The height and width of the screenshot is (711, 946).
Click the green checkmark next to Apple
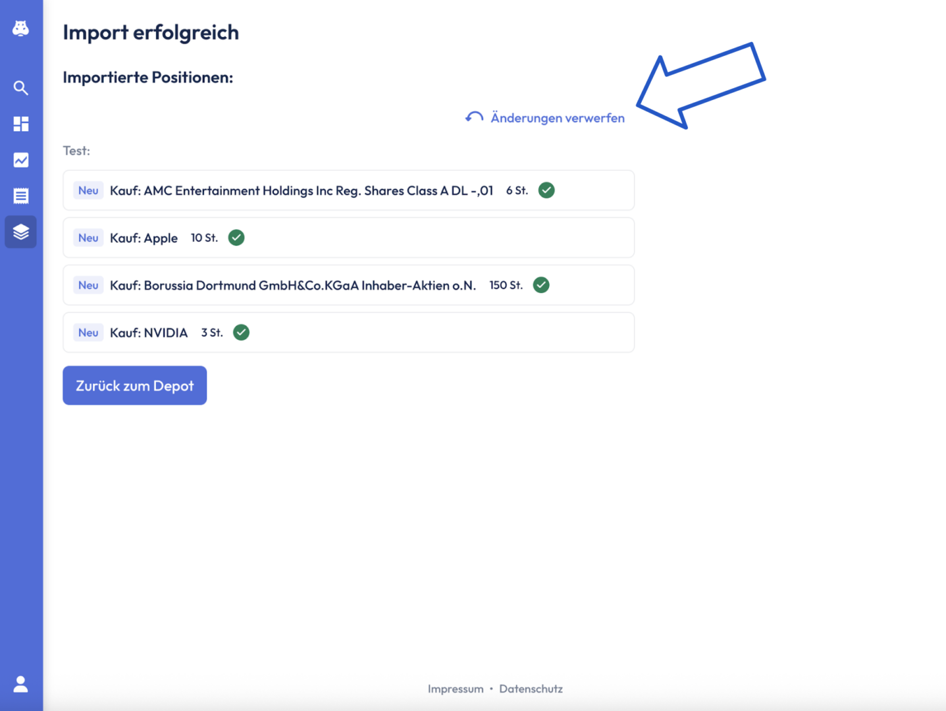pyautogui.click(x=236, y=238)
